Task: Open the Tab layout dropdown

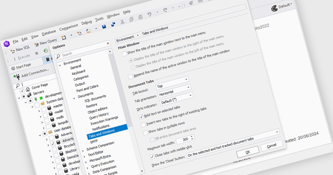Action: 172,82
